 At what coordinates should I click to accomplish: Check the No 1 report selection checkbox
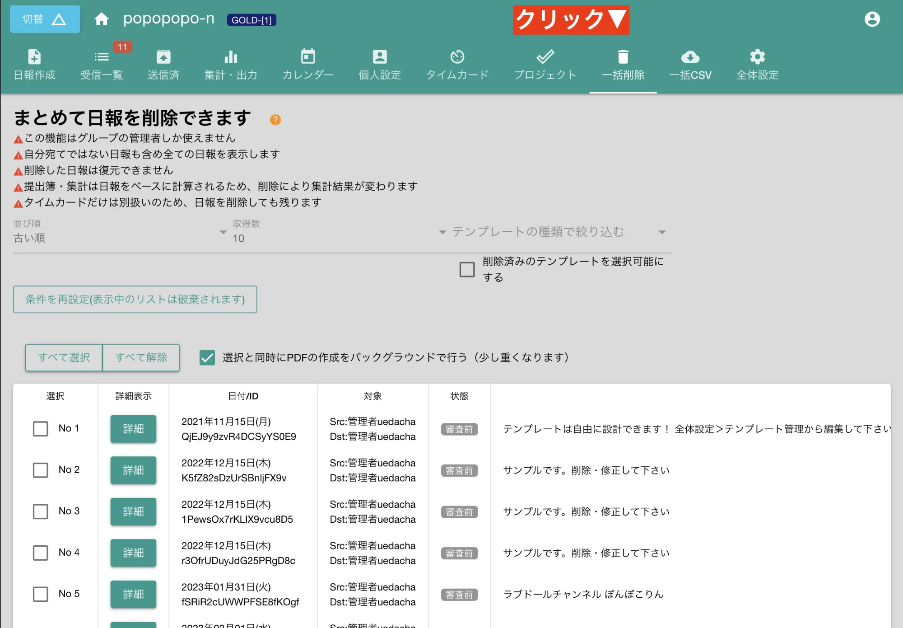coord(40,429)
